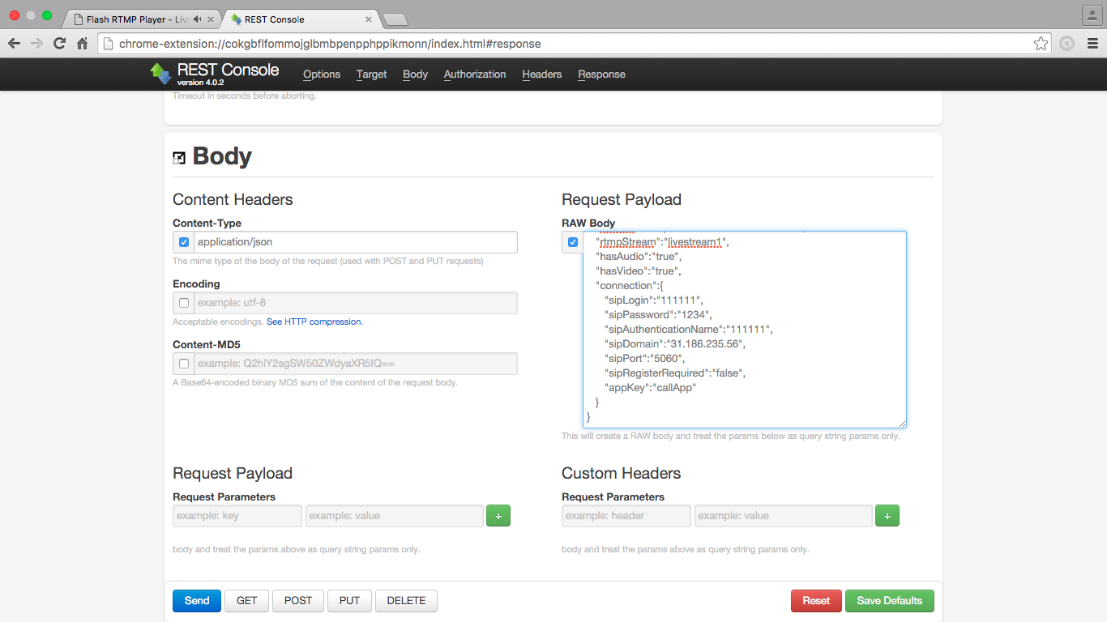Image resolution: width=1107 pixels, height=622 pixels.
Task: Select the REST Console browser tab
Action: (x=301, y=19)
